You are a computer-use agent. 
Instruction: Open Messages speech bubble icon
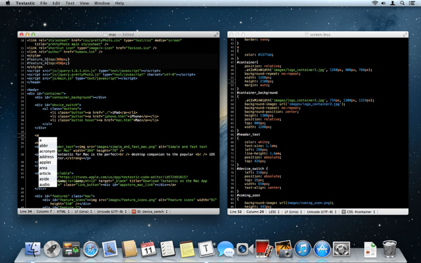[225, 249]
